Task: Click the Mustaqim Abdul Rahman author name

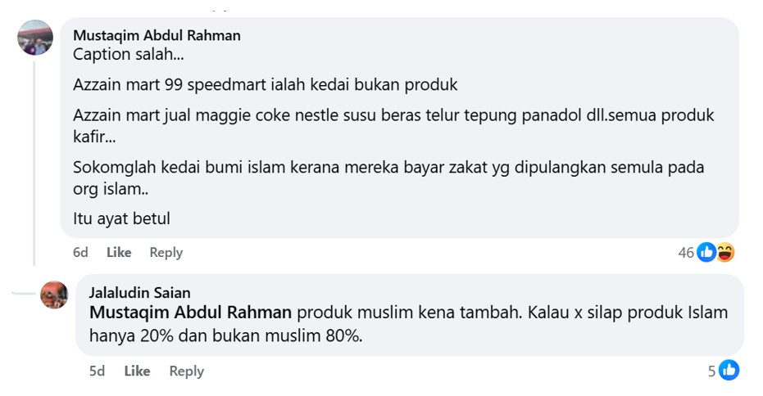Action: click(157, 35)
